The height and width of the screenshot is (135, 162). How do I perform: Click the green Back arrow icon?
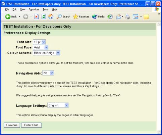click(x=8, y=17)
